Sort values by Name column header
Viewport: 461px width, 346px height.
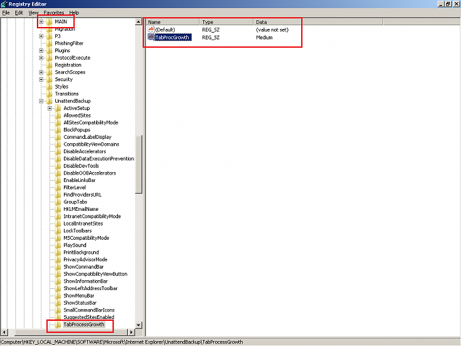tap(173, 22)
